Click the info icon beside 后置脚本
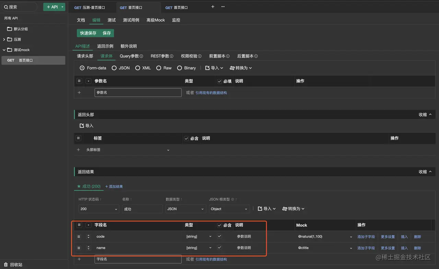This screenshot has height=269, width=439. (x=256, y=56)
